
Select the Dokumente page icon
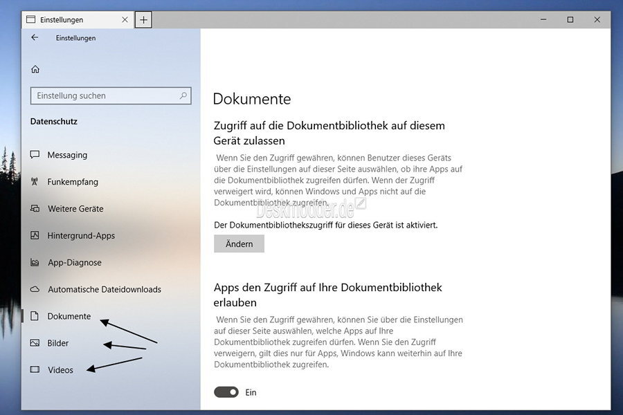(35, 316)
